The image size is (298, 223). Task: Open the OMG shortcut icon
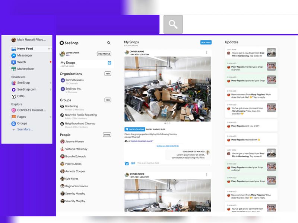(x=13, y=96)
